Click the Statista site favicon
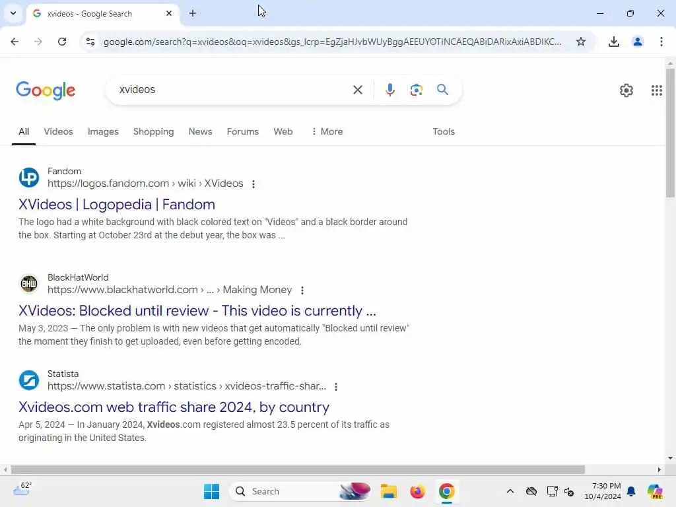This screenshot has width=676, height=507. pyautogui.click(x=29, y=380)
